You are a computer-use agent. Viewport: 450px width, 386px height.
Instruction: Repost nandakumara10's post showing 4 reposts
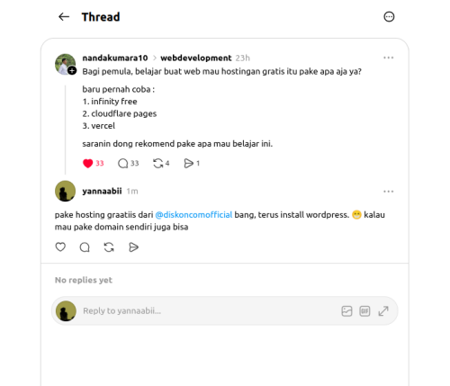tap(161, 164)
